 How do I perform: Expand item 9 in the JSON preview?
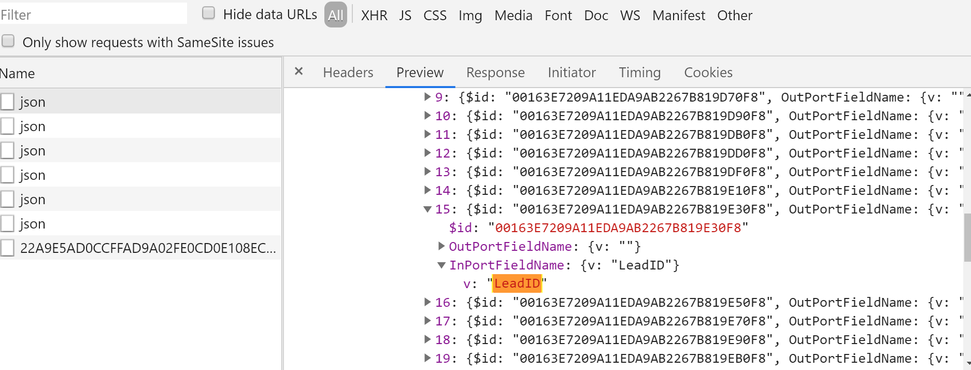tap(427, 96)
